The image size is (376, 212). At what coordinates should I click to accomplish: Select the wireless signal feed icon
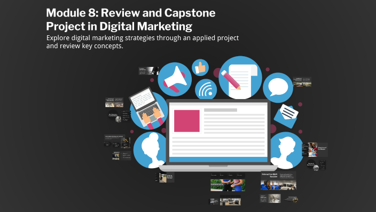206,89
